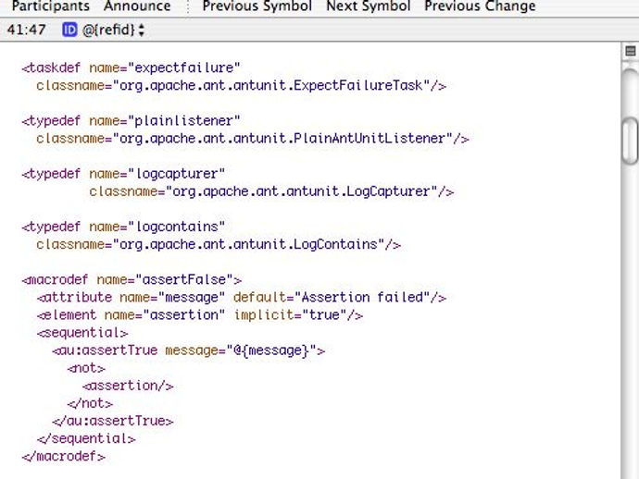
Task: Open the @{refid} symbol popup
Action: tap(113, 30)
